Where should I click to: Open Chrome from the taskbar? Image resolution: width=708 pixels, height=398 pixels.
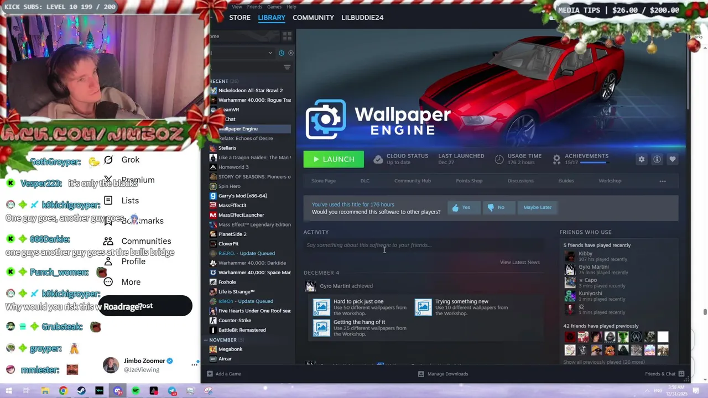[x=63, y=391]
